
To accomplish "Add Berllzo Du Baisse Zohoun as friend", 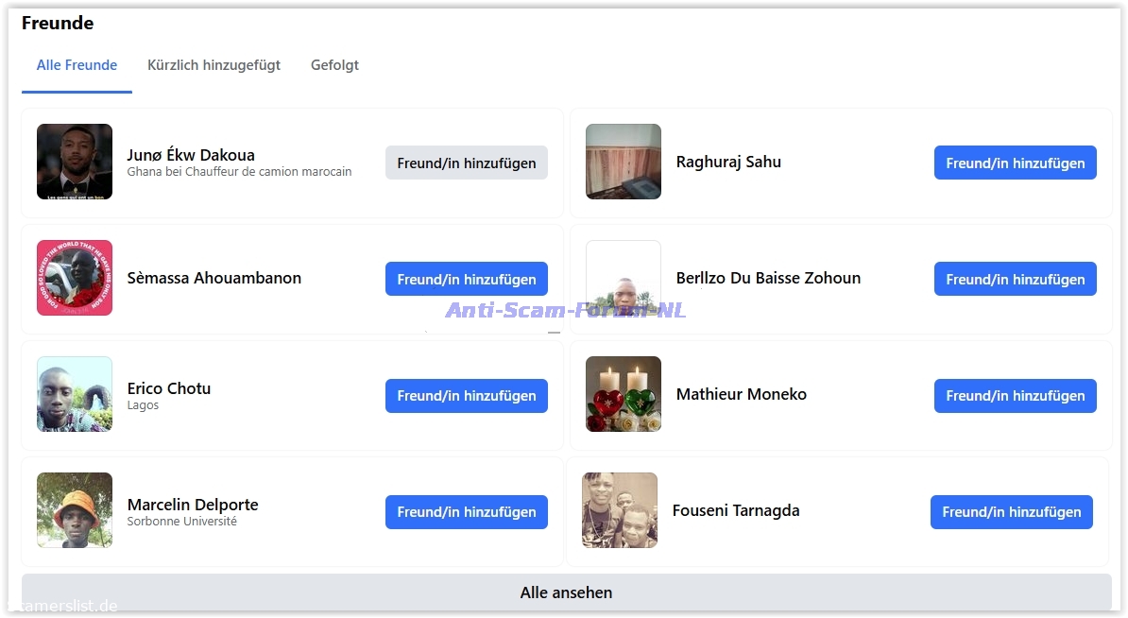I will [1015, 279].
